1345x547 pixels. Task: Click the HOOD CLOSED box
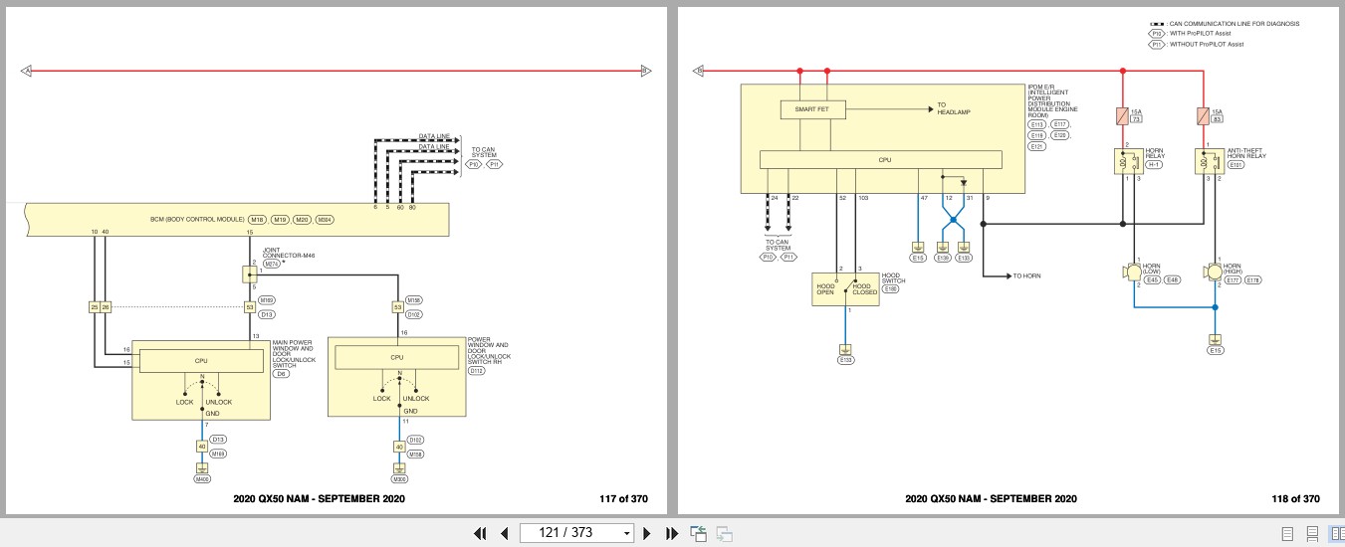pos(864,288)
